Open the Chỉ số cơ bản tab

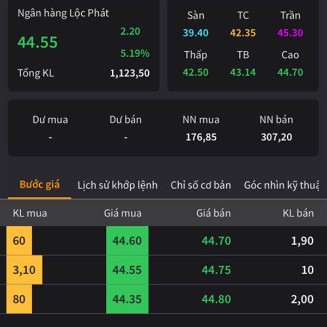click(201, 185)
